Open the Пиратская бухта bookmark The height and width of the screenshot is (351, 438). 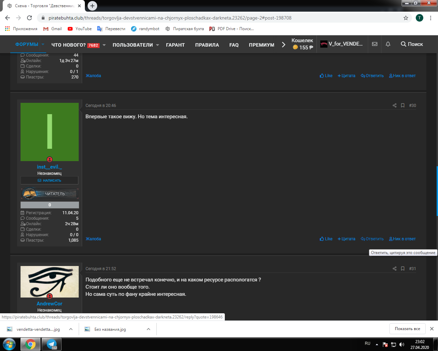click(x=184, y=29)
